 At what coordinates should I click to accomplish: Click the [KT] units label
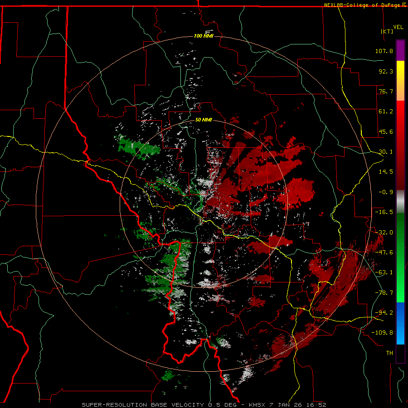point(387,31)
